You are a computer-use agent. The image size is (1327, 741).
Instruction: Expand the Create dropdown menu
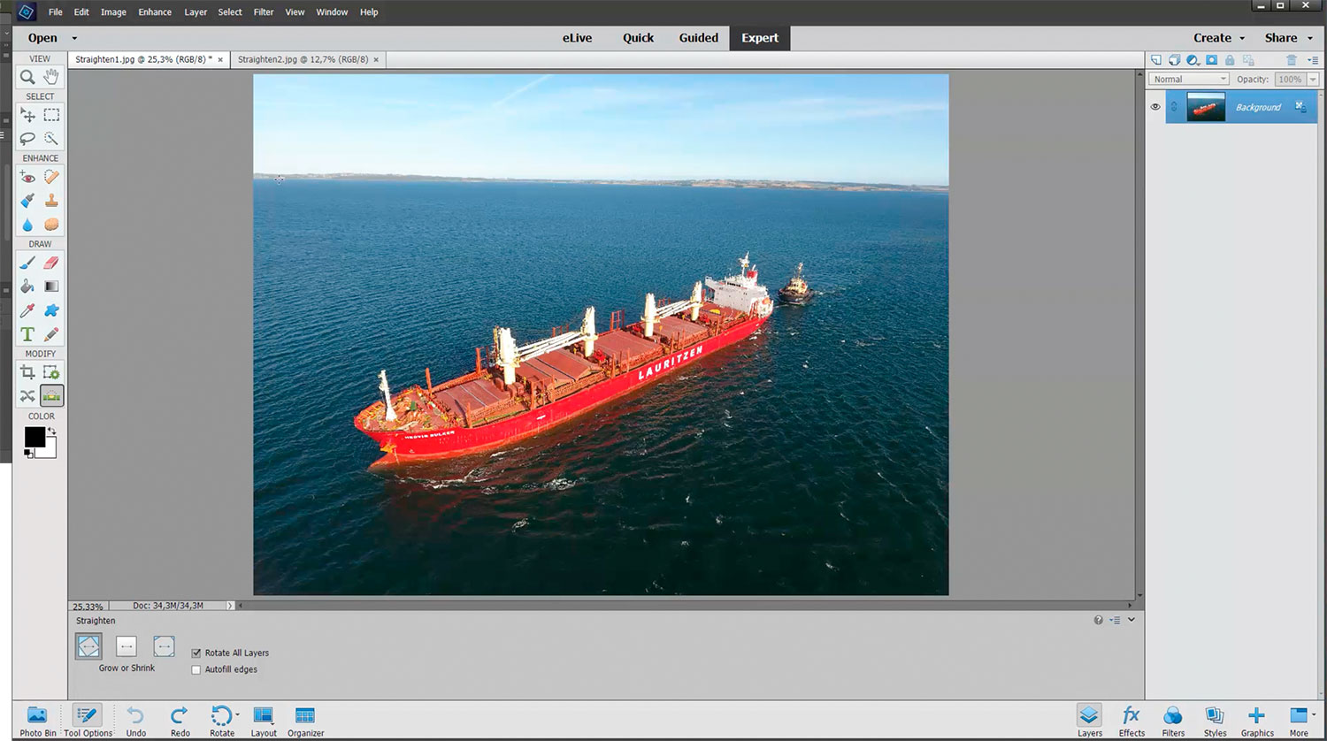point(1218,38)
